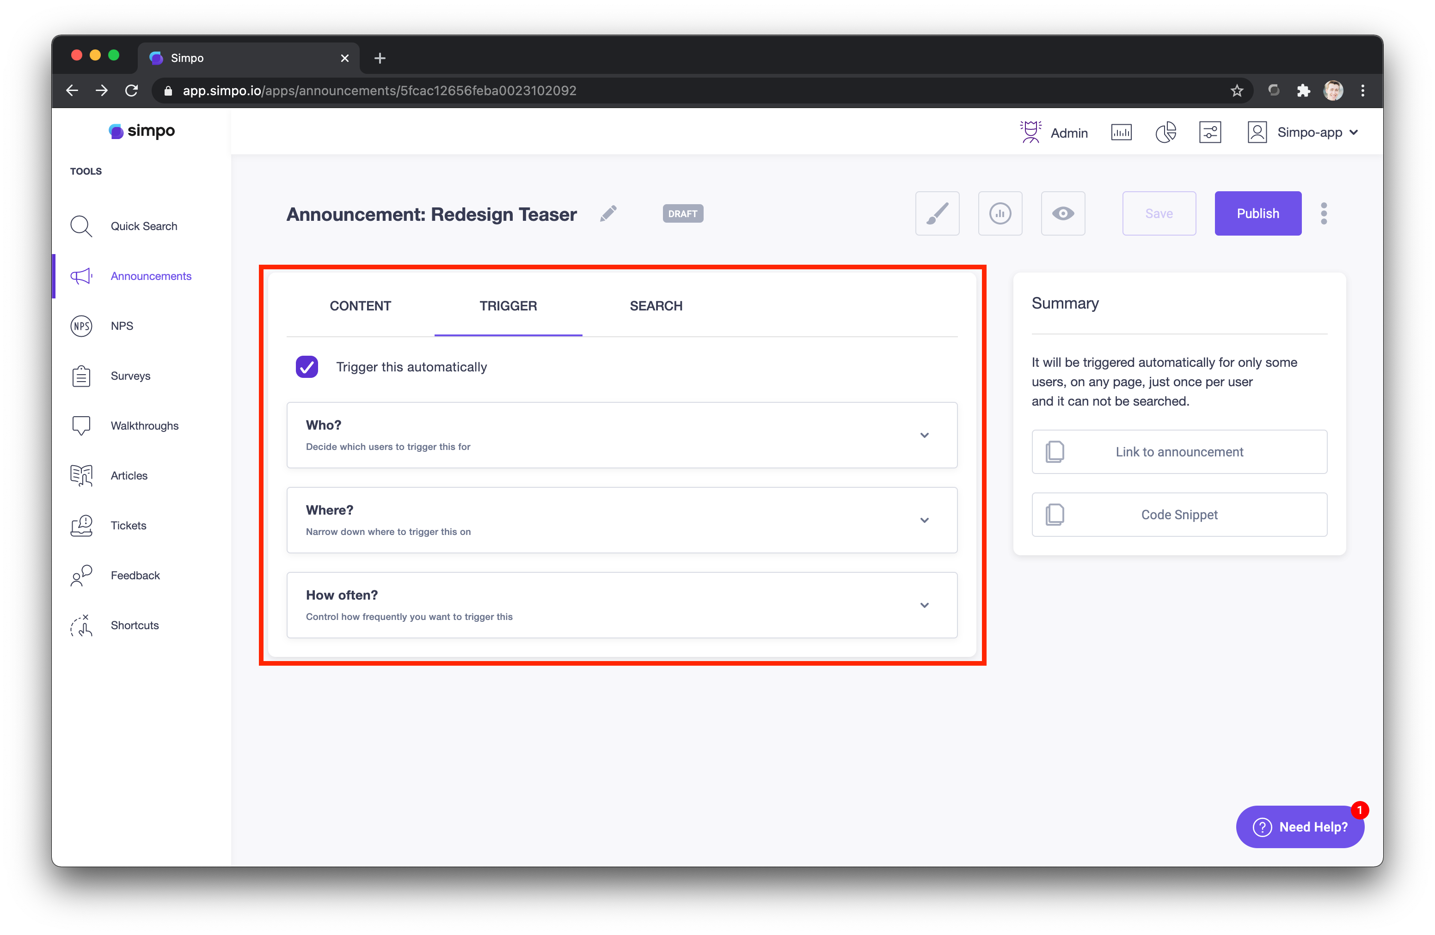Screen dimensions: 1435x935
Task: Open the Simpo-app account dropdown arrow
Action: tap(1354, 133)
